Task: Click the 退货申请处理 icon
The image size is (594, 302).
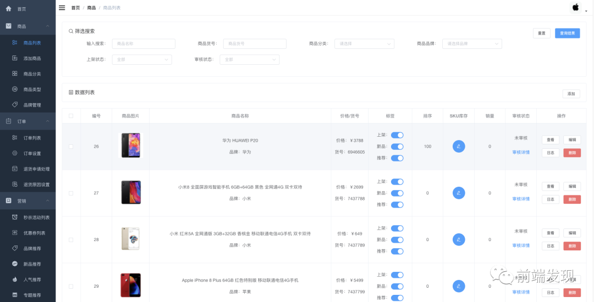Action: click(15, 169)
